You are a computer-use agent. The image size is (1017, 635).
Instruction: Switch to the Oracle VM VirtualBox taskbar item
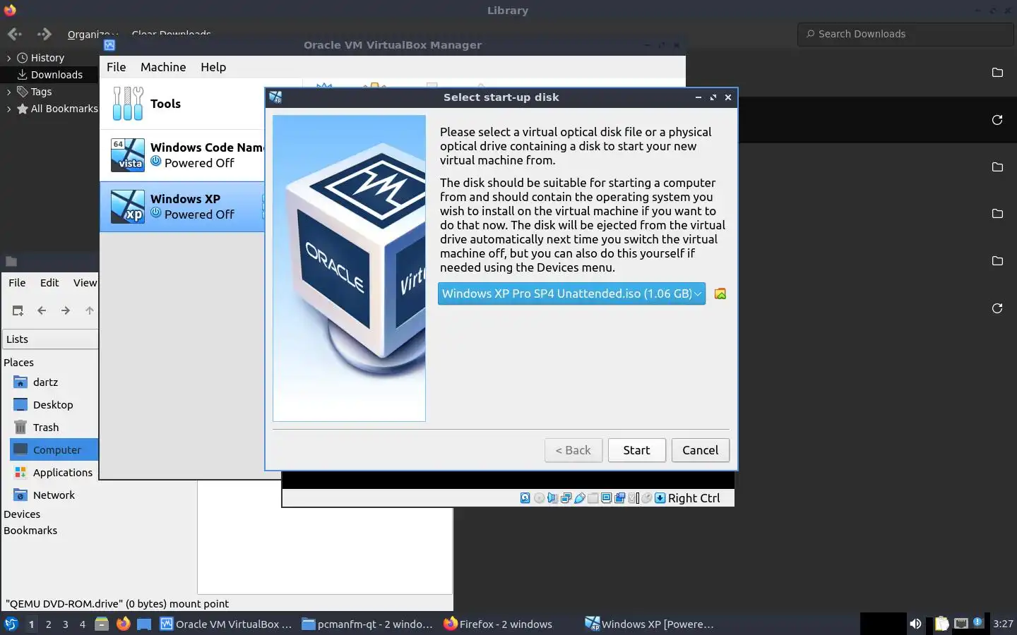click(x=226, y=624)
